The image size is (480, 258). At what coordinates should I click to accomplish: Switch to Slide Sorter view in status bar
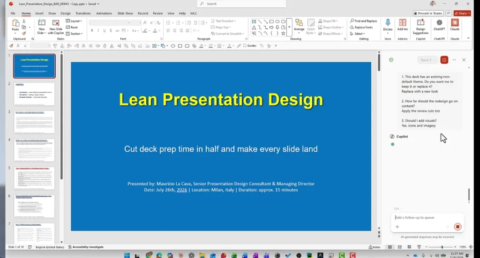coord(399,247)
